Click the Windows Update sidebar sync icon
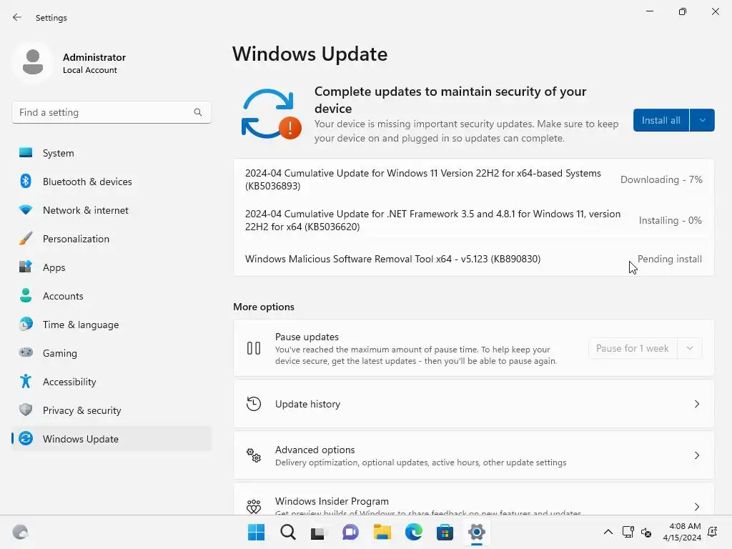This screenshot has width=732, height=549. tap(26, 438)
